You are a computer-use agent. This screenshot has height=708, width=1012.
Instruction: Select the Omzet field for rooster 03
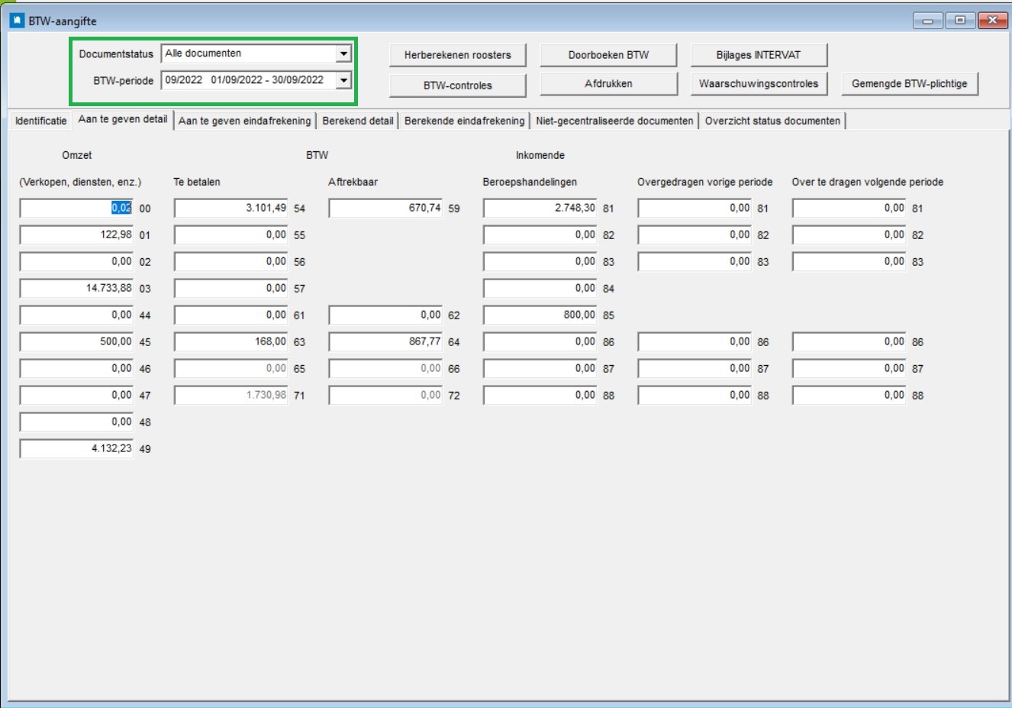(76, 288)
